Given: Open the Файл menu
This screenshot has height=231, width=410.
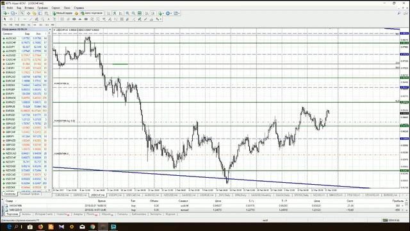Looking at the screenshot, I should (x=10, y=8).
